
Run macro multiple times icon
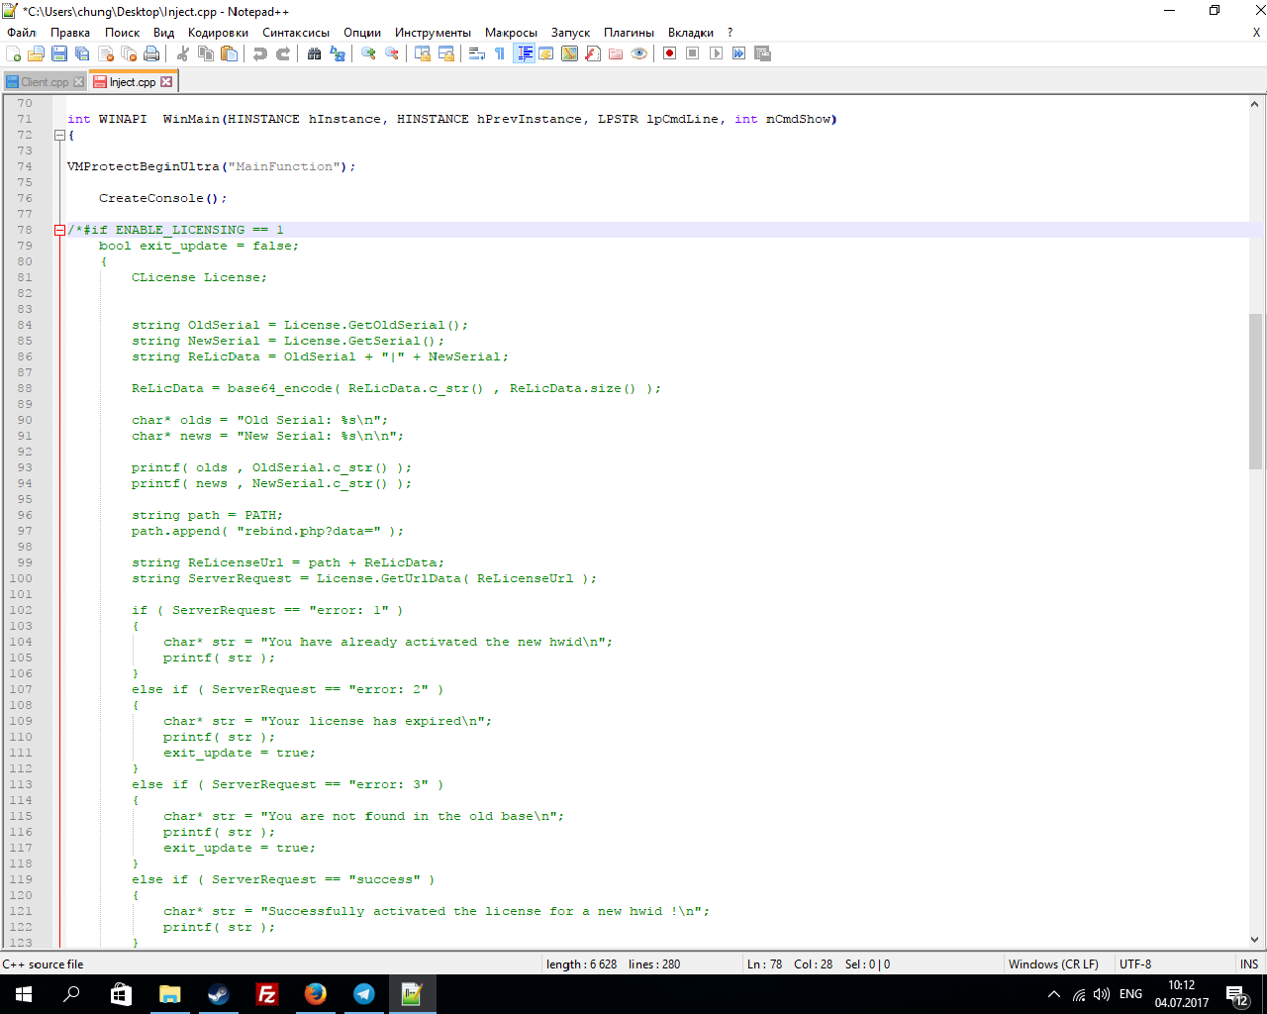click(739, 53)
